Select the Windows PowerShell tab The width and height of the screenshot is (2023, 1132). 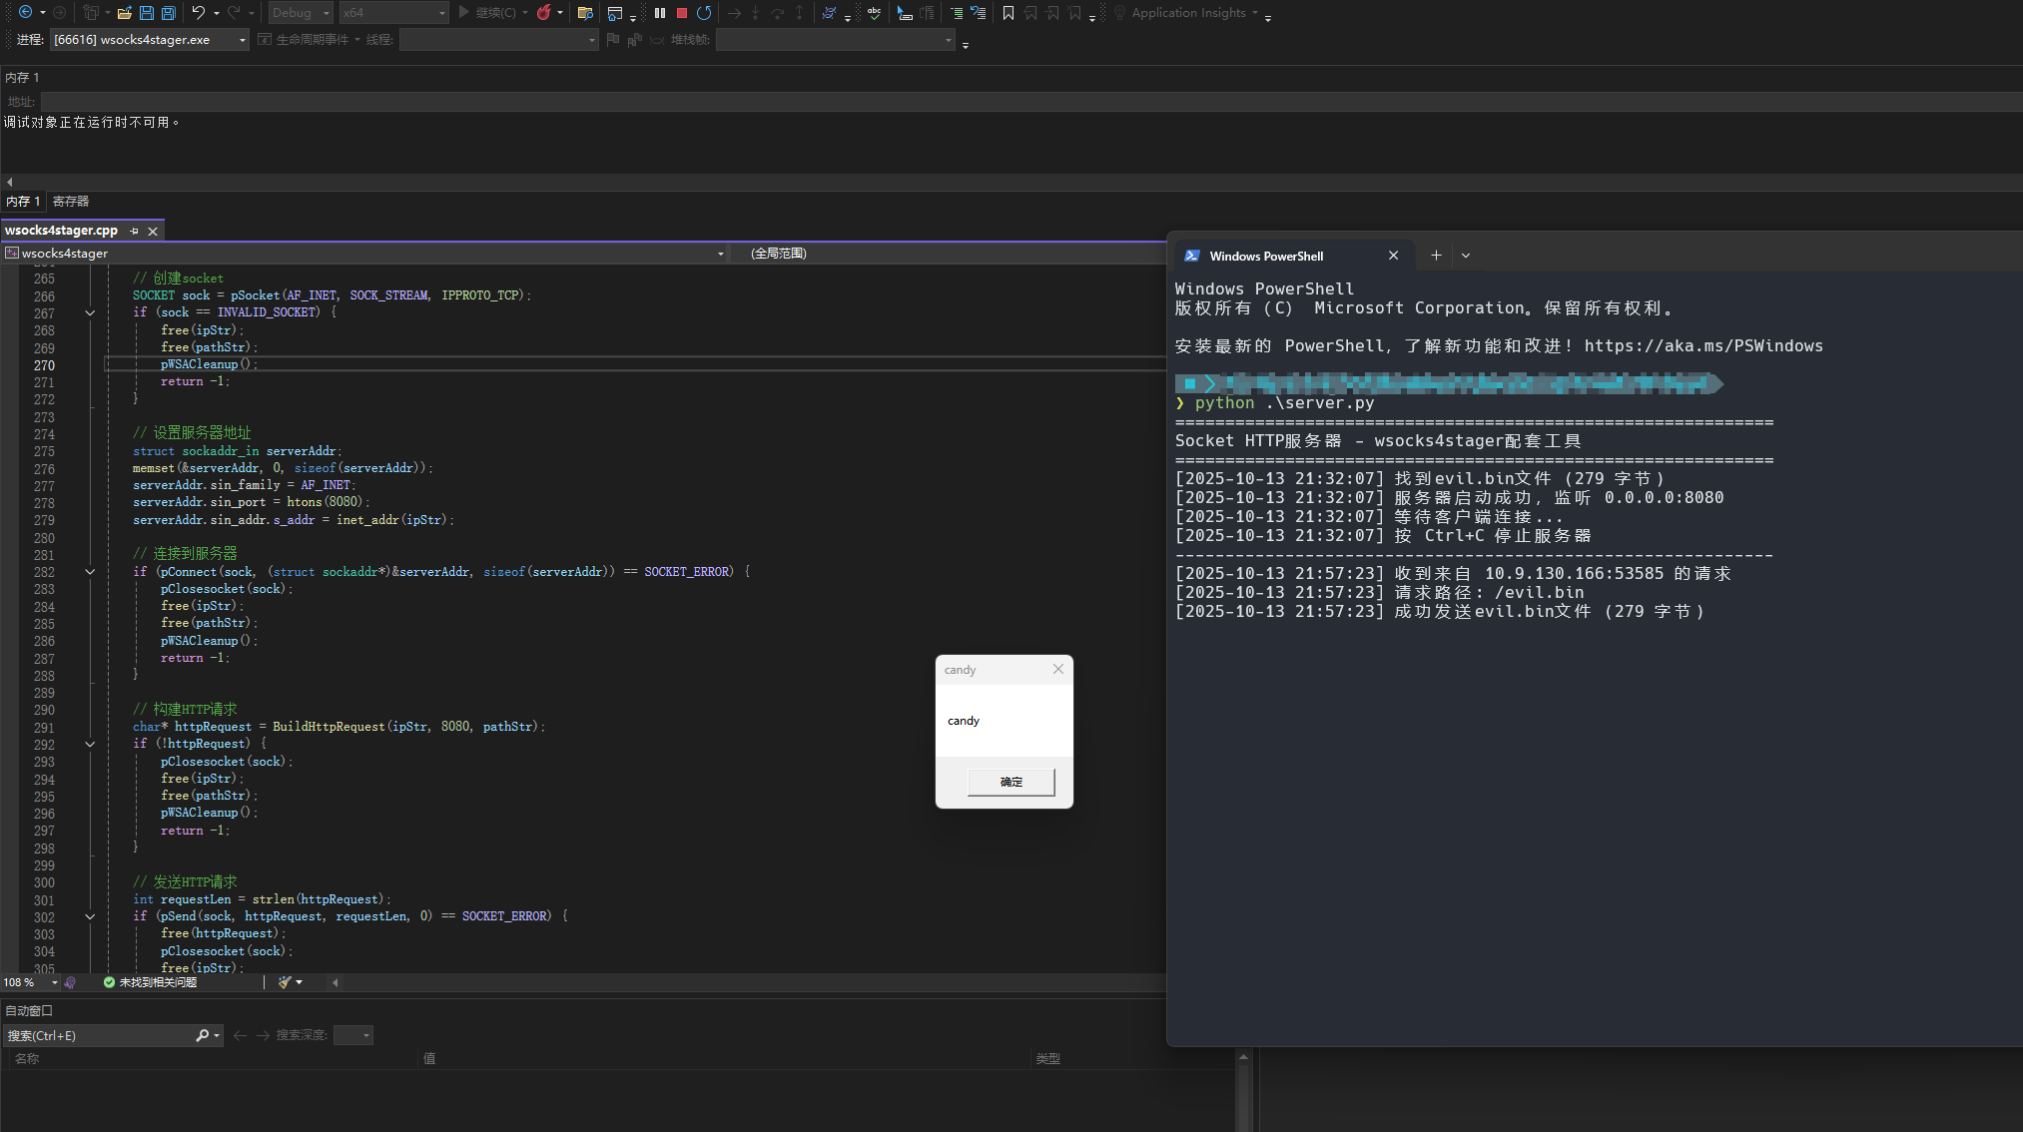(x=1265, y=257)
